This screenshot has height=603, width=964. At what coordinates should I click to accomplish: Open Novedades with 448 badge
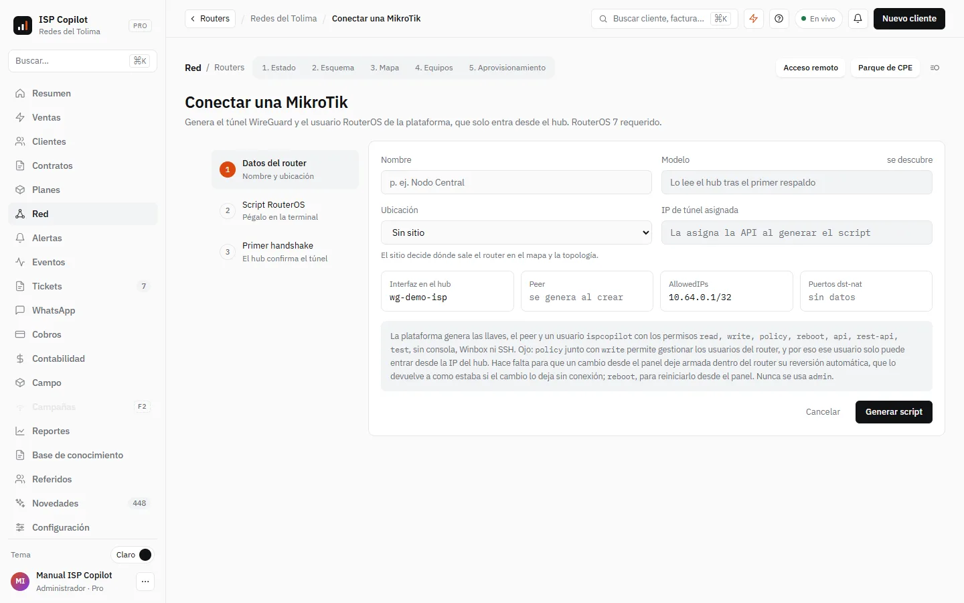(x=82, y=503)
